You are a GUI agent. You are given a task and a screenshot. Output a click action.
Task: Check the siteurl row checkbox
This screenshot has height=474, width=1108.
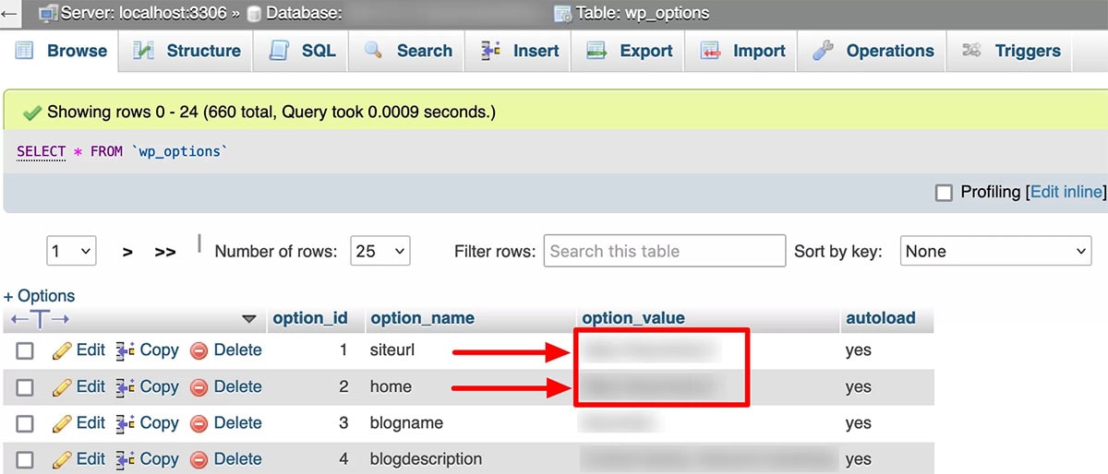25,351
